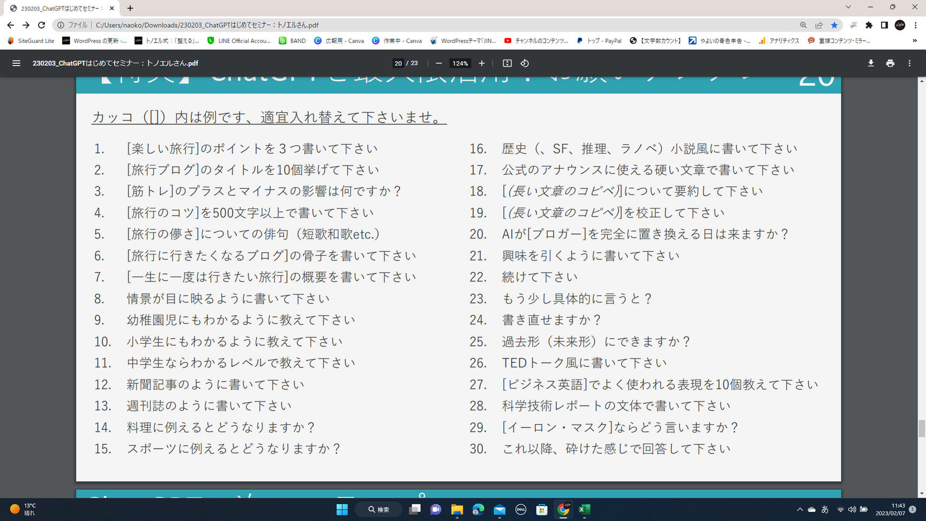Download the PDF file
This screenshot has height=521, width=926.
tap(871, 63)
